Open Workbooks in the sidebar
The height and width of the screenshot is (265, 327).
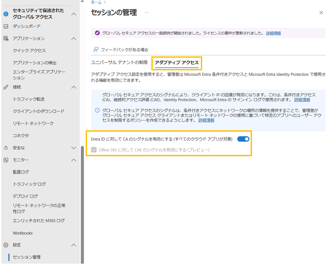point(23,233)
